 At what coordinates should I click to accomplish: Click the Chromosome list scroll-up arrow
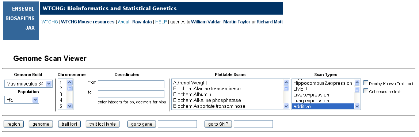[x=69, y=83]
